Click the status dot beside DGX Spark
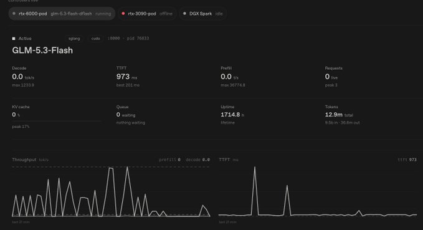 [x=184, y=14]
